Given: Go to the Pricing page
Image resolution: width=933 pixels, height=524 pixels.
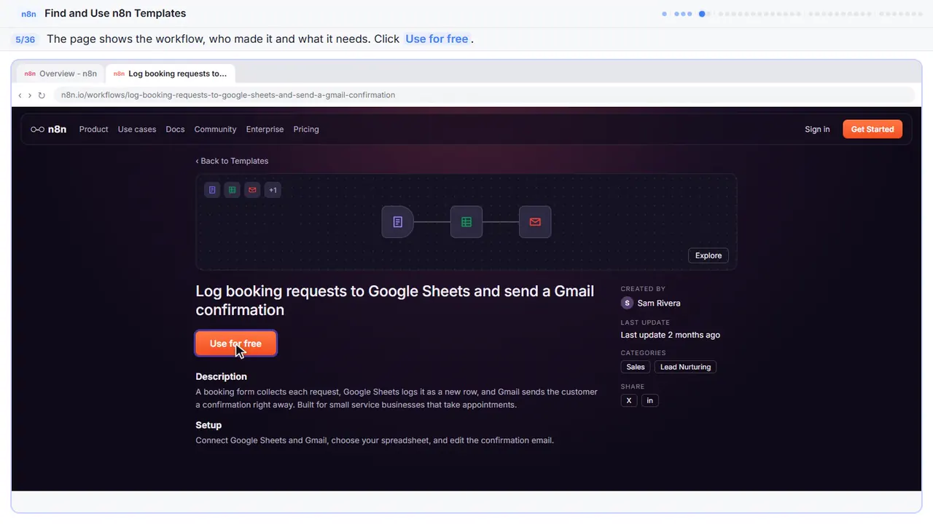Looking at the screenshot, I should pyautogui.click(x=306, y=129).
